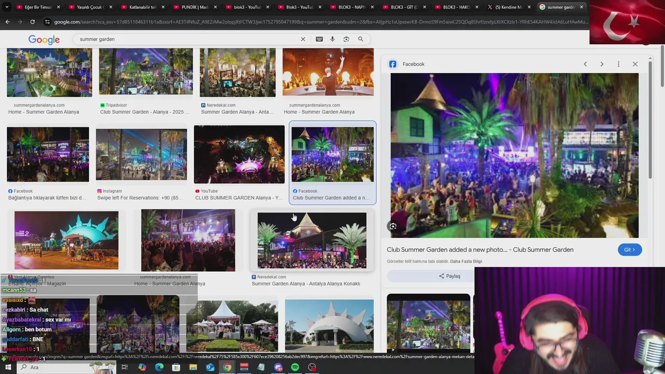Switch to the Yasaklı Çocuk tab
This screenshot has width=665, height=374.
[90, 7]
